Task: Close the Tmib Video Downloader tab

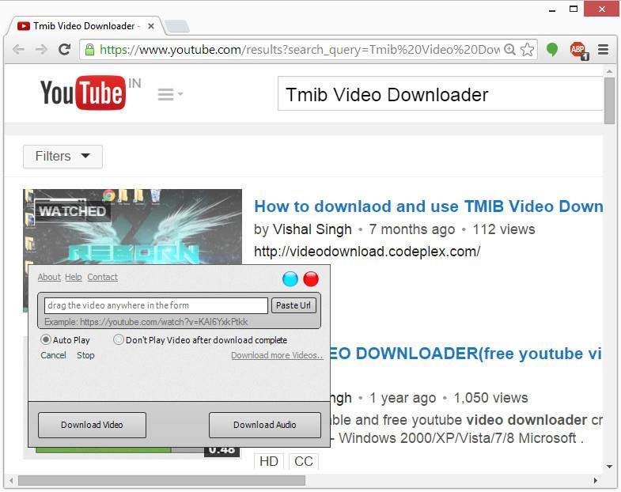Action: click(x=151, y=26)
